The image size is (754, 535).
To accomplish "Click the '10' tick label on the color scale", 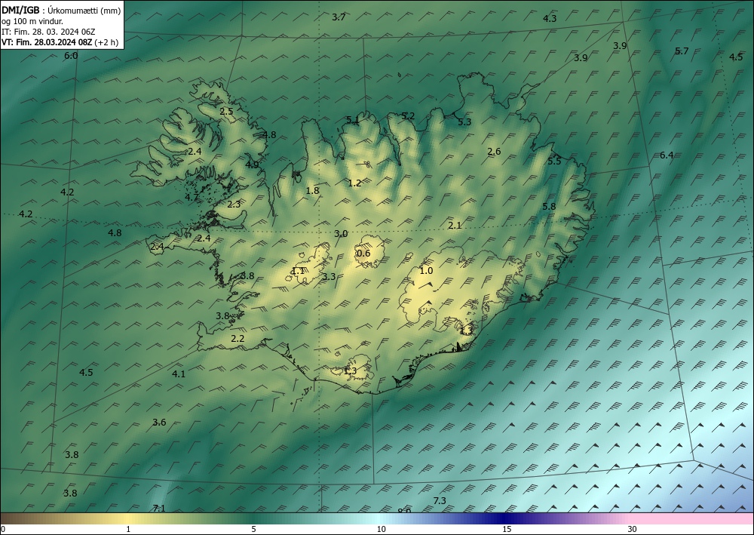I will pos(381,529).
